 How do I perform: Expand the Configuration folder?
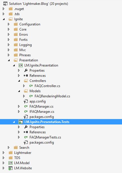[9, 24]
